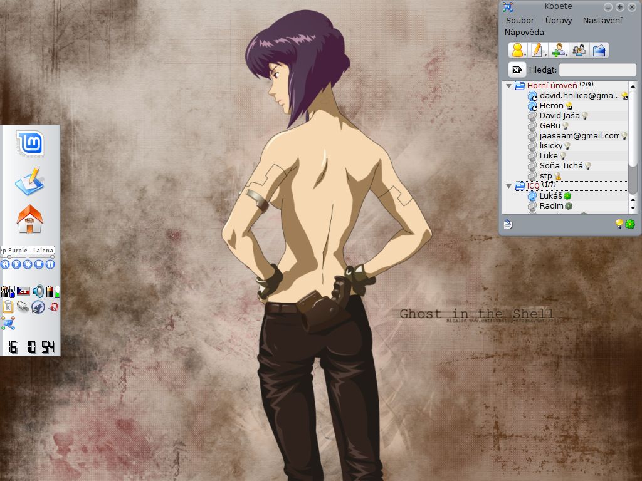
Task: Open the Nápověda menu in Kopete
Action: point(524,33)
